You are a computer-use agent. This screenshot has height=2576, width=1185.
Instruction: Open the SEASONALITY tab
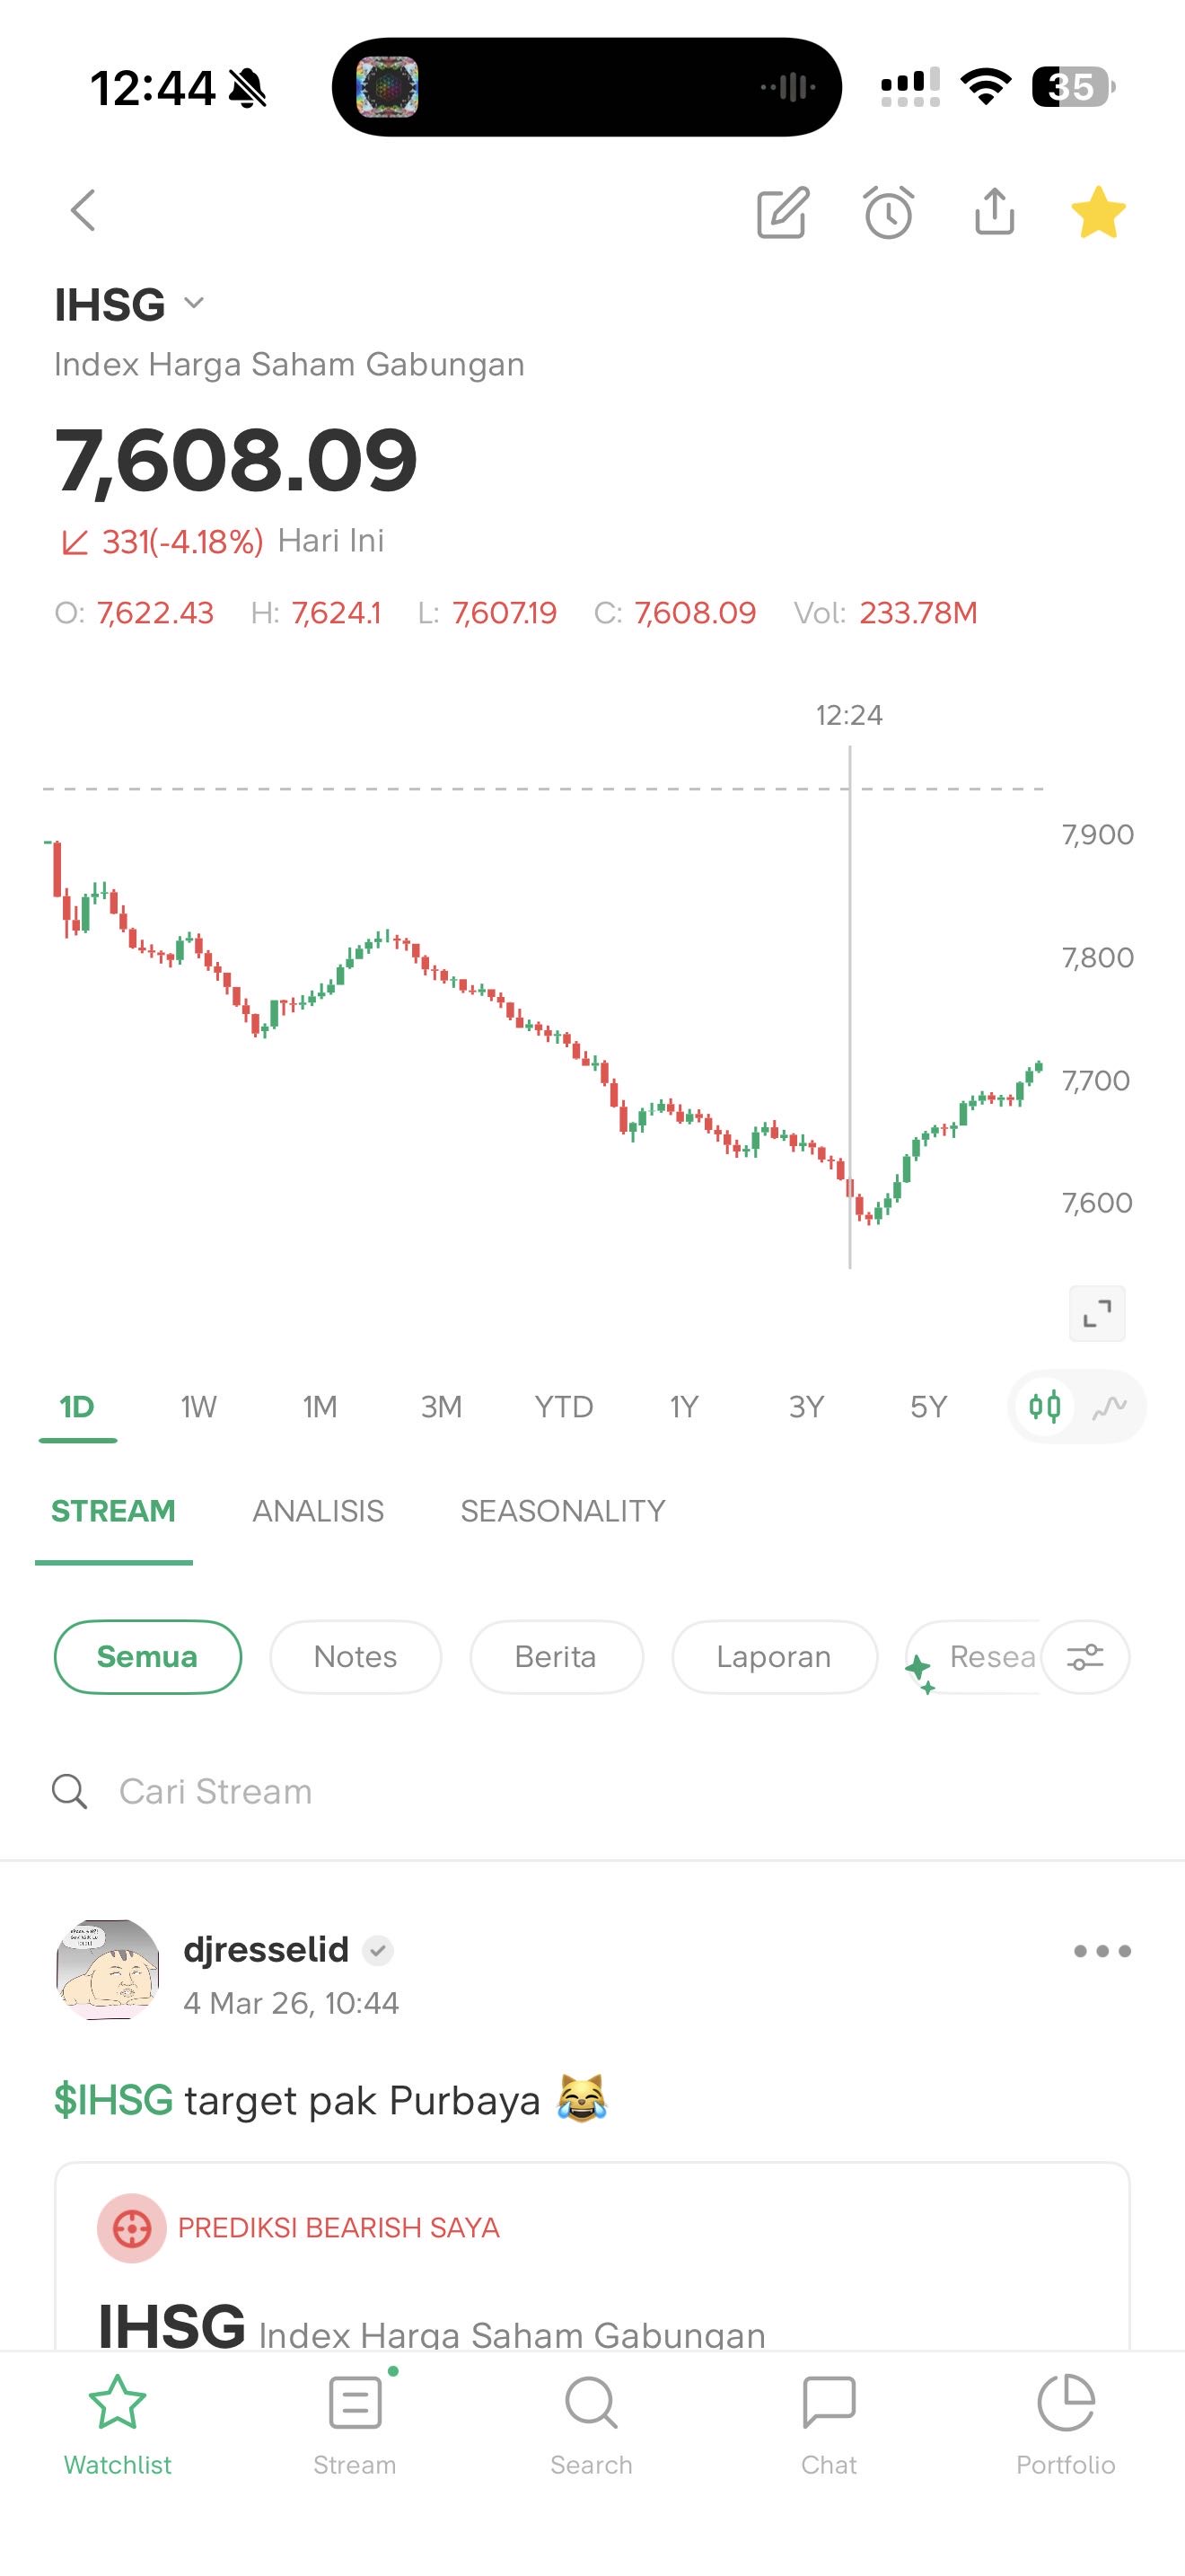click(x=563, y=1511)
